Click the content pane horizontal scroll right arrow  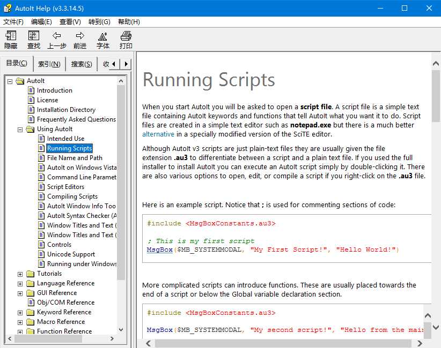point(420,343)
